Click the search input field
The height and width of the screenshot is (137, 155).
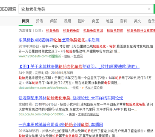(83, 9)
